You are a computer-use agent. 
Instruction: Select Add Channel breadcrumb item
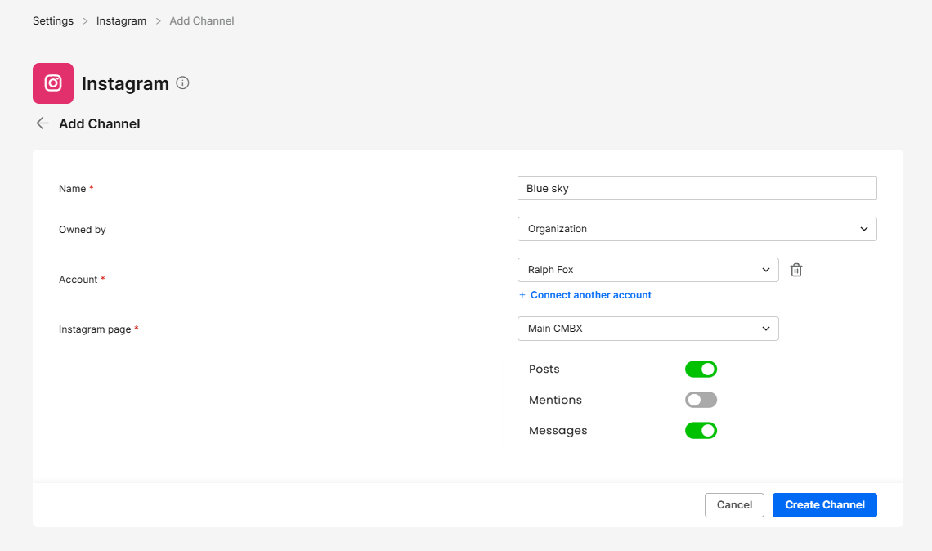(201, 20)
